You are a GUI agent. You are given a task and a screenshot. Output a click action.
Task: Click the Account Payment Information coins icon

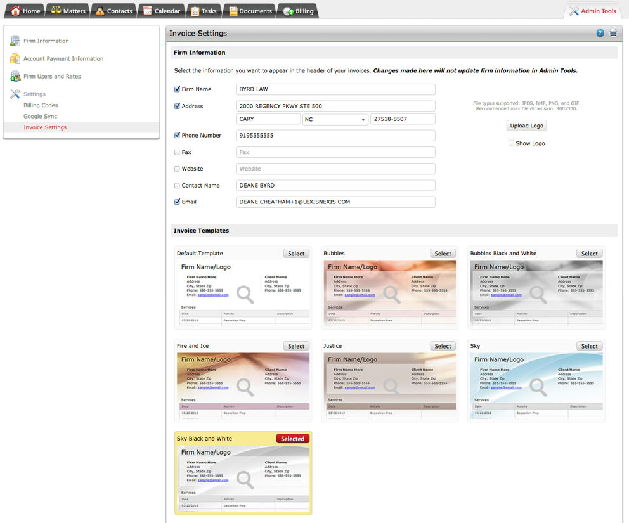click(x=15, y=58)
